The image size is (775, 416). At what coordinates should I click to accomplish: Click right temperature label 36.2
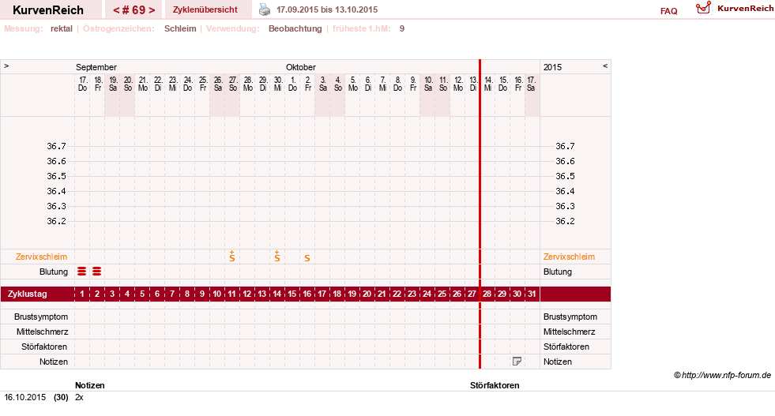point(565,221)
